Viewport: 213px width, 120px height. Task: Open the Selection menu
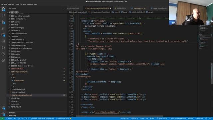(11, 4)
